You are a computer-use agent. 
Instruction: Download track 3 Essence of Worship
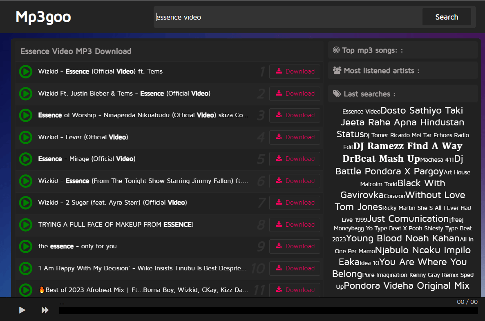[x=295, y=115]
